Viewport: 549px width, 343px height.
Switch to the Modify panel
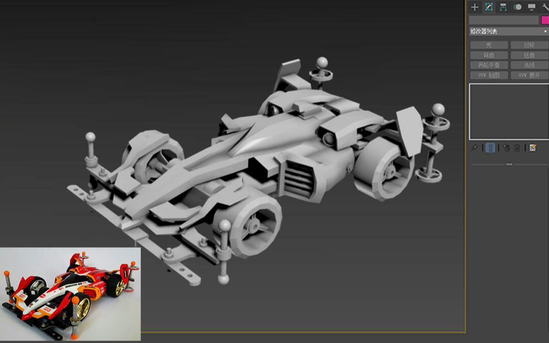(x=490, y=7)
